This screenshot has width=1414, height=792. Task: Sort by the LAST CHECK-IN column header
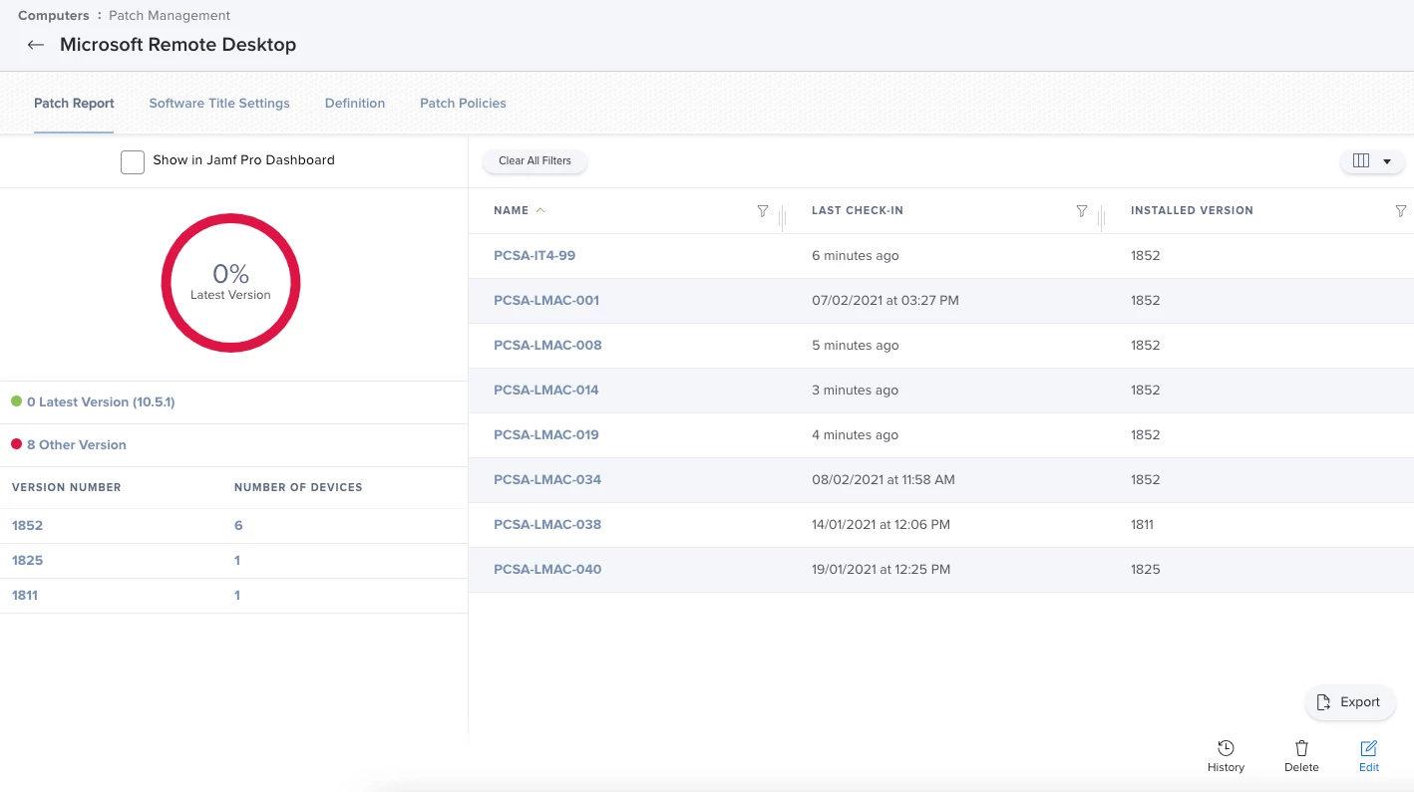click(858, 211)
